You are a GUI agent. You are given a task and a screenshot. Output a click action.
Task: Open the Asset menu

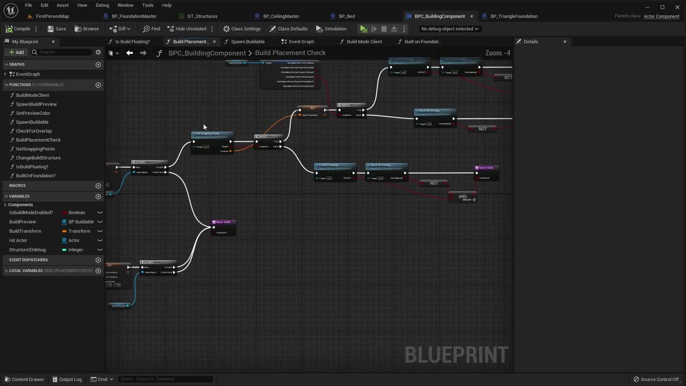63,5
